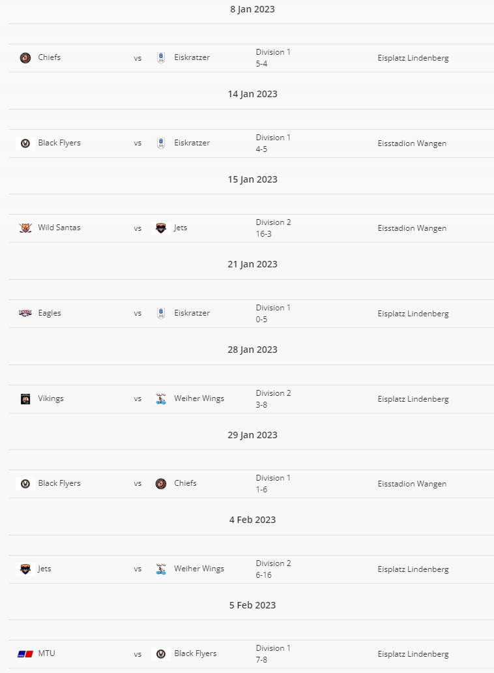Image resolution: width=494 pixels, height=673 pixels.
Task: Click the Chiefs logo in 8 Jan match
Action: pos(25,58)
